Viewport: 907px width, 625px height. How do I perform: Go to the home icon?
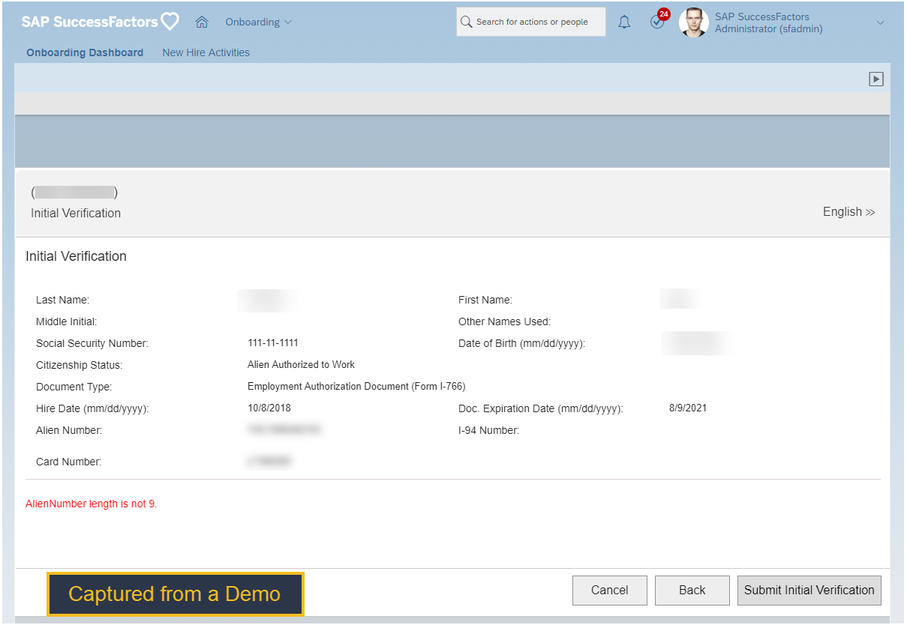201,22
